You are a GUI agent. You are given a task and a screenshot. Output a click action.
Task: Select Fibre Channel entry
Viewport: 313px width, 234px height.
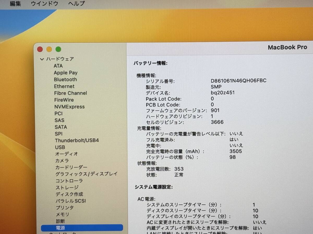click(70, 93)
